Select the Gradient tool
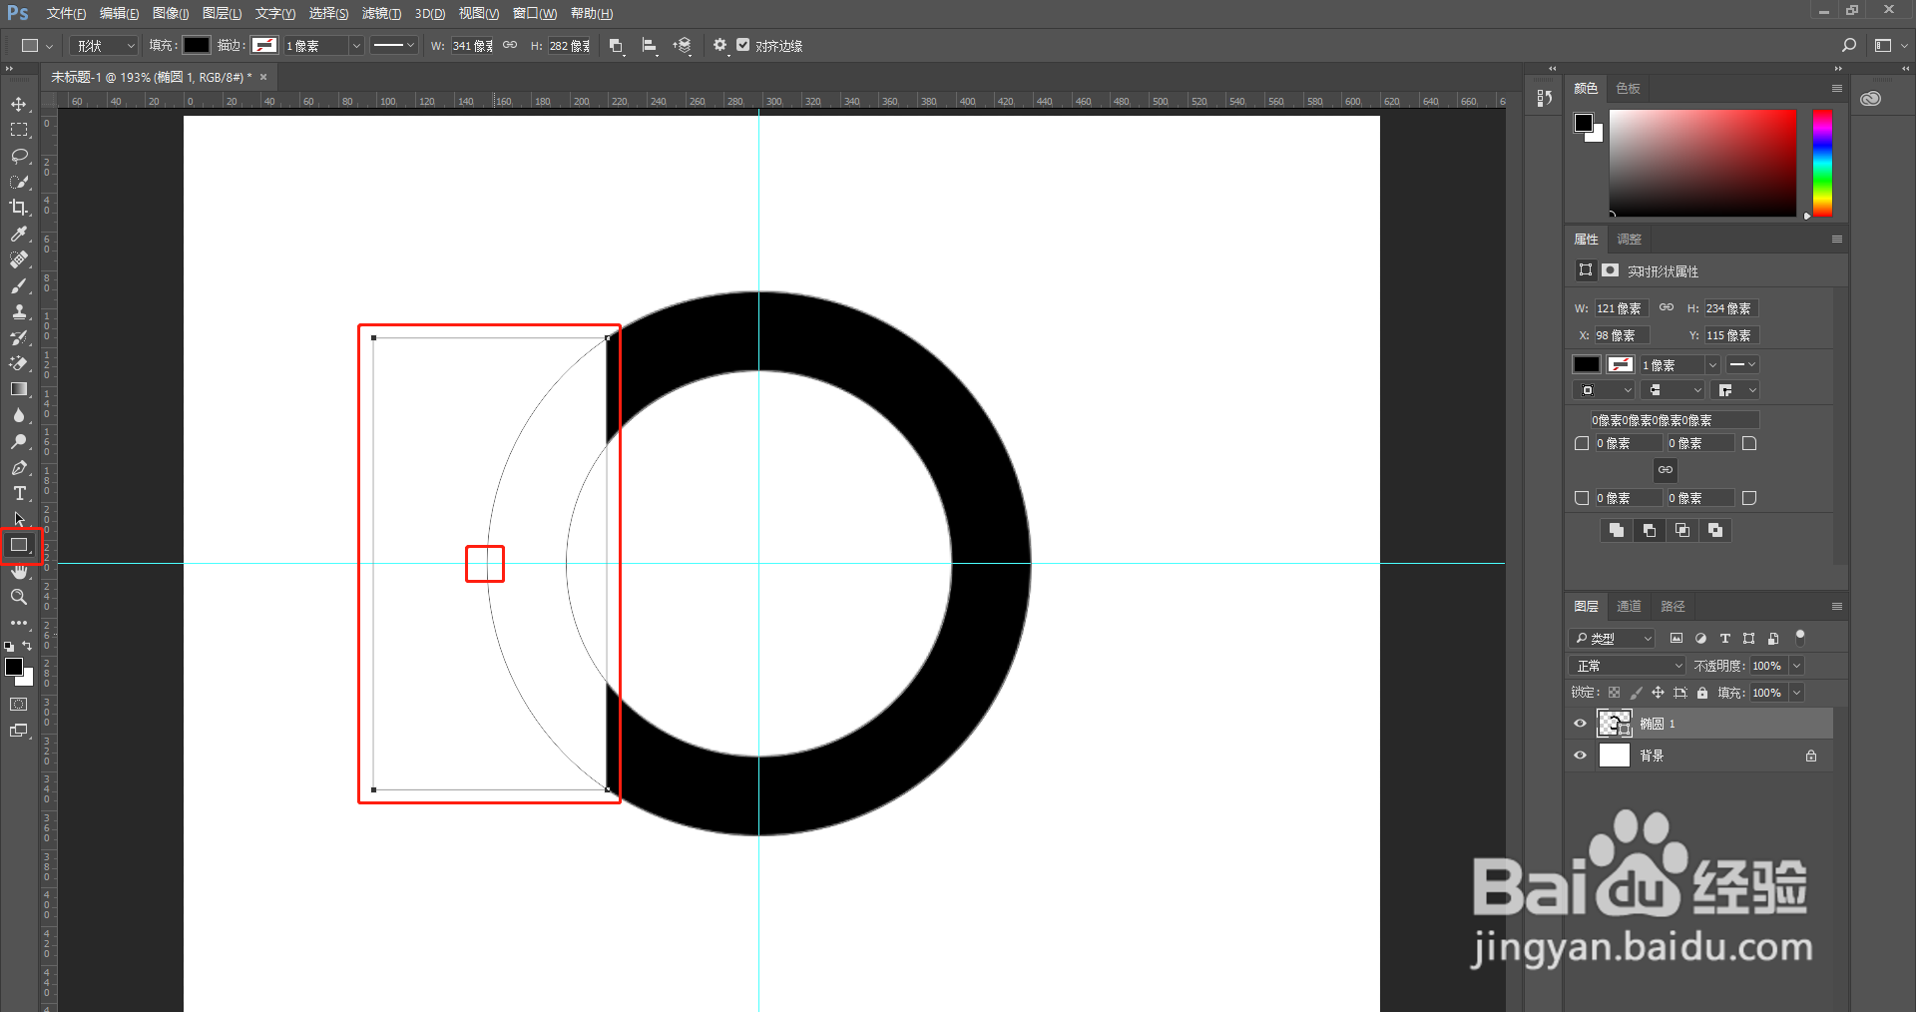The image size is (1916, 1012). 19,389
